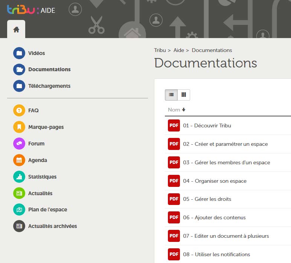The height and width of the screenshot is (263, 291).
Task: Click PDF icon for 04 - Organiser son espace
Action: pyautogui.click(x=174, y=181)
